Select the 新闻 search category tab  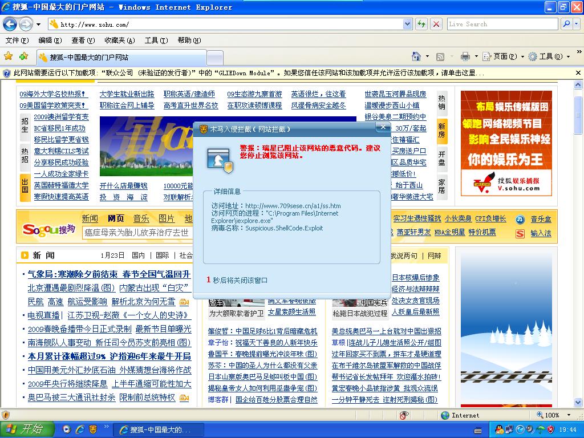coord(90,218)
